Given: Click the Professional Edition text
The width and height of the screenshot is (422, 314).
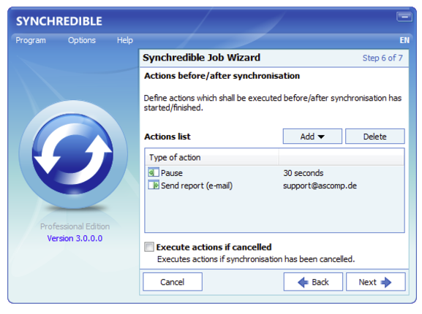Looking at the screenshot, I should coord(75,226).
